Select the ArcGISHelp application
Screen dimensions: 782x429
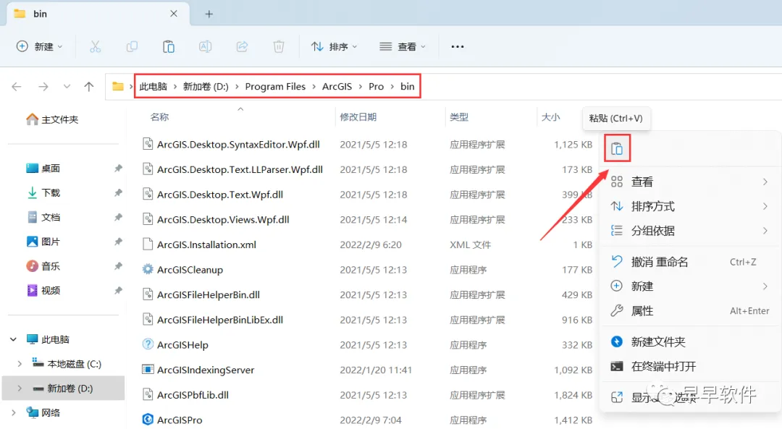(182, 345)
